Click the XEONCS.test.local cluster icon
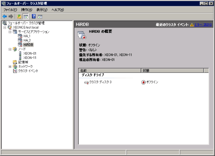 [10, 27]
